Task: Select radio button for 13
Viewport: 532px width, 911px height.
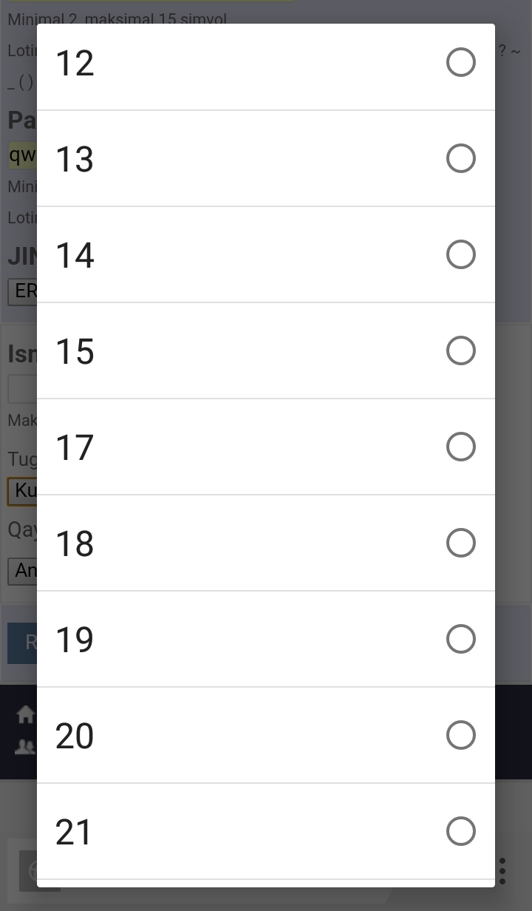Action: pos(461,158)
